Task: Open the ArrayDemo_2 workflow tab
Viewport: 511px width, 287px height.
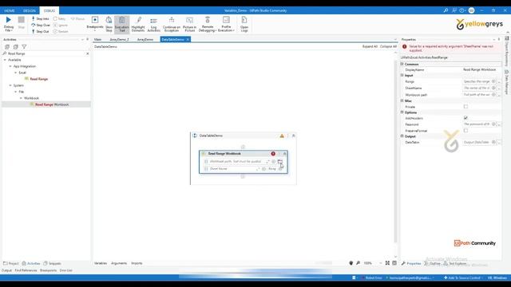Action: point(119,39)
